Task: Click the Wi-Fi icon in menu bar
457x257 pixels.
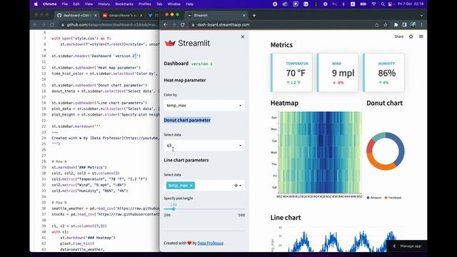Action: coord(373,4)
